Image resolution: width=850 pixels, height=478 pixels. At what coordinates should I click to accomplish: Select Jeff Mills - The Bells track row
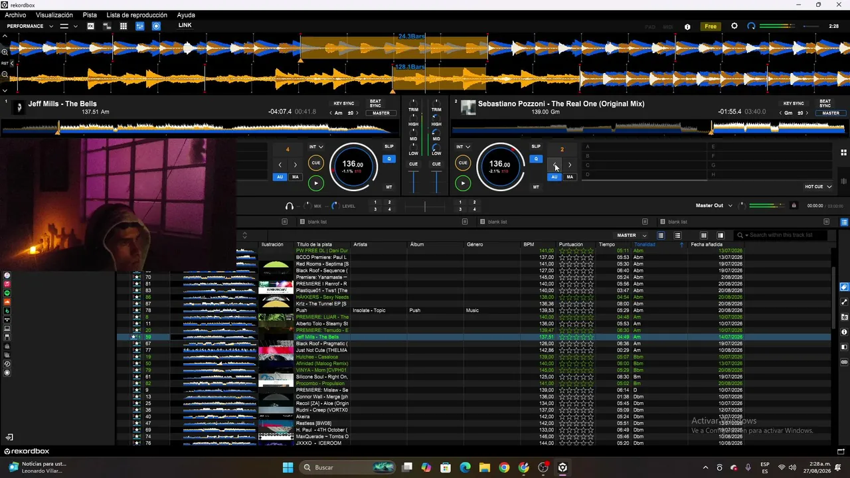474,337
